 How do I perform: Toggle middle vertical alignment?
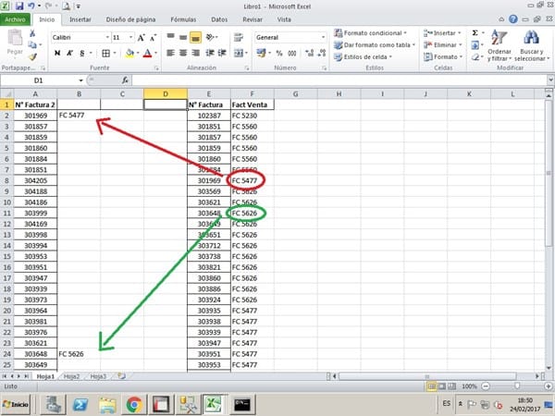pyautogui.click(x=183, y=37)
